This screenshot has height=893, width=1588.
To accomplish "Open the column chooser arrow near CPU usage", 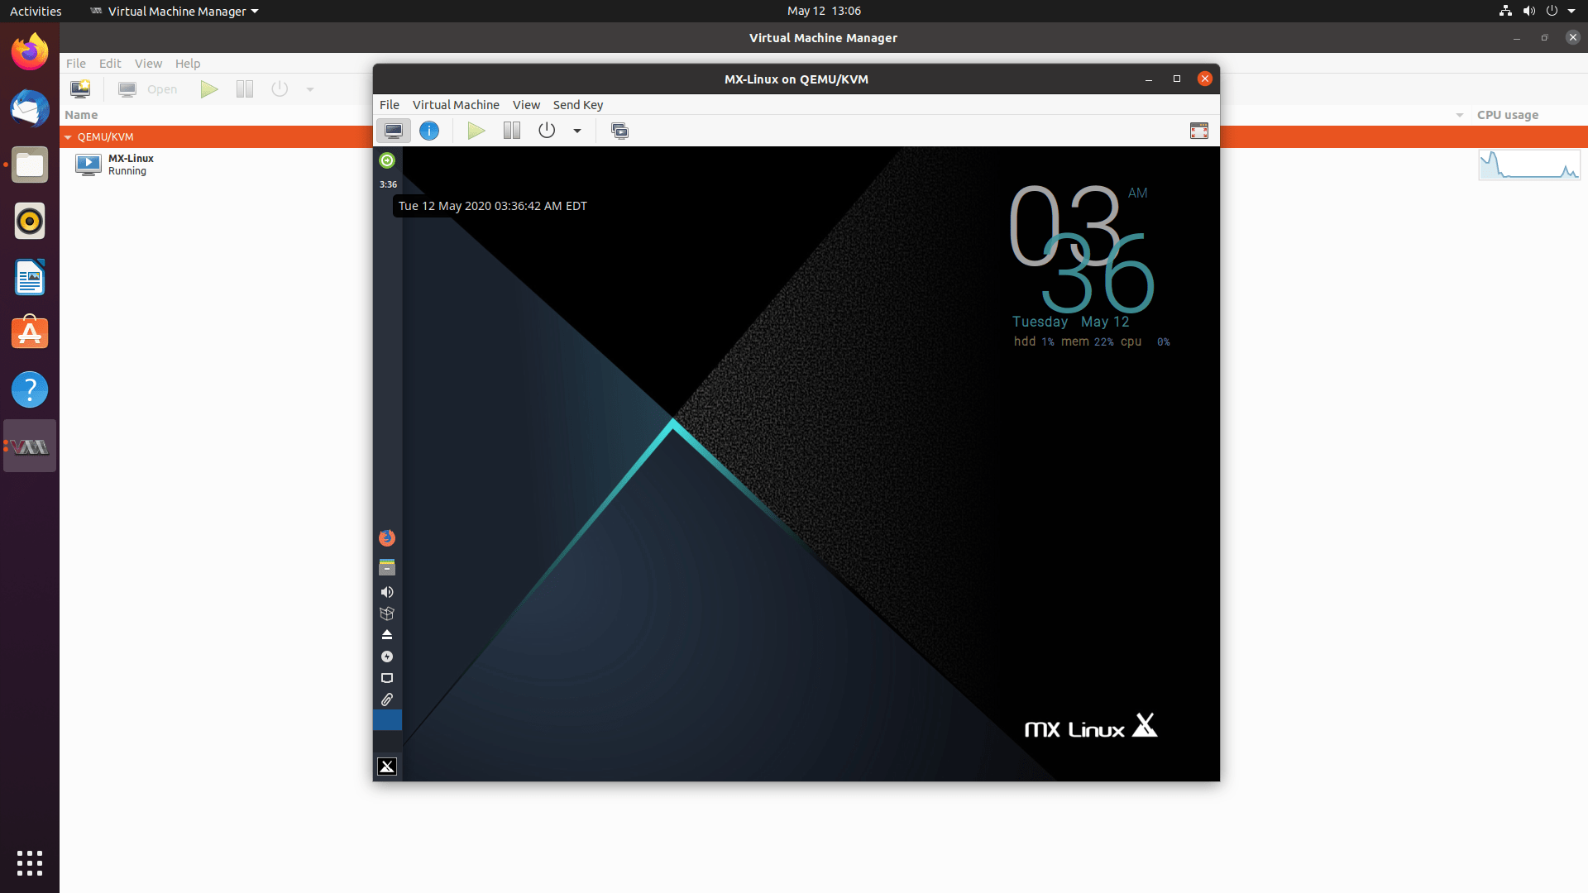I will tap(1459, 115).
